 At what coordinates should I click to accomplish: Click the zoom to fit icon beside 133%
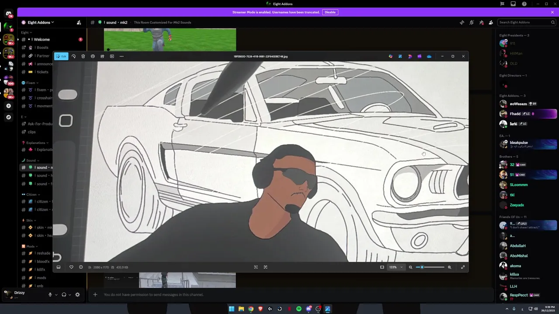pos(382,267)
